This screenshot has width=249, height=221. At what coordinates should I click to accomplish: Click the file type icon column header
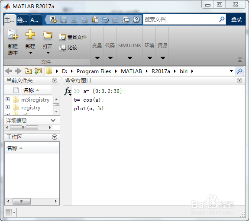pyautogui.click(x=16, y=90)
